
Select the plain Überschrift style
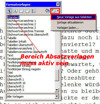pos(14,76)
